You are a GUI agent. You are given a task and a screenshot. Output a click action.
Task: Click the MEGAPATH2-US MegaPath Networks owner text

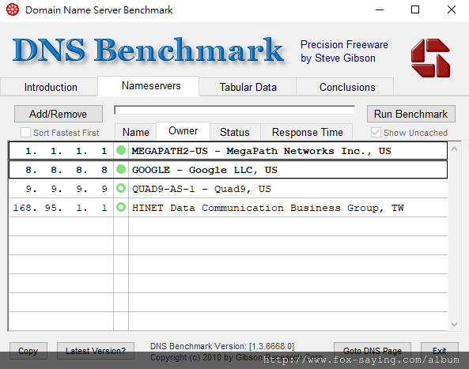[262, 151]
